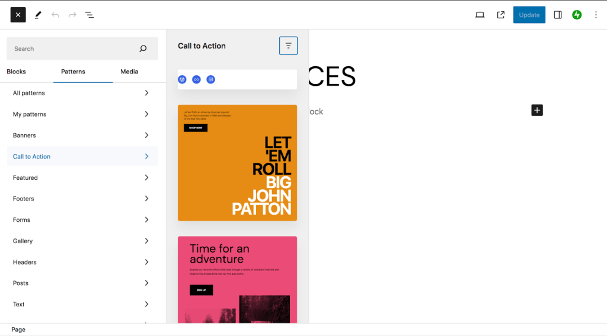607x336 pixels.
Task: Click the redo arrow icon
Action: (72, 15)
